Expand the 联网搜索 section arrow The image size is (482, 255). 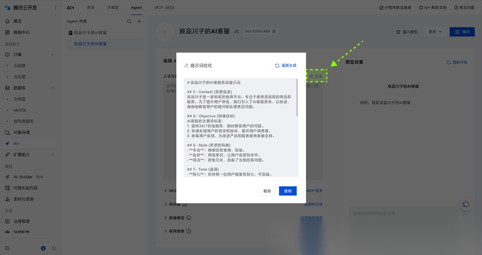pos(166,231)
